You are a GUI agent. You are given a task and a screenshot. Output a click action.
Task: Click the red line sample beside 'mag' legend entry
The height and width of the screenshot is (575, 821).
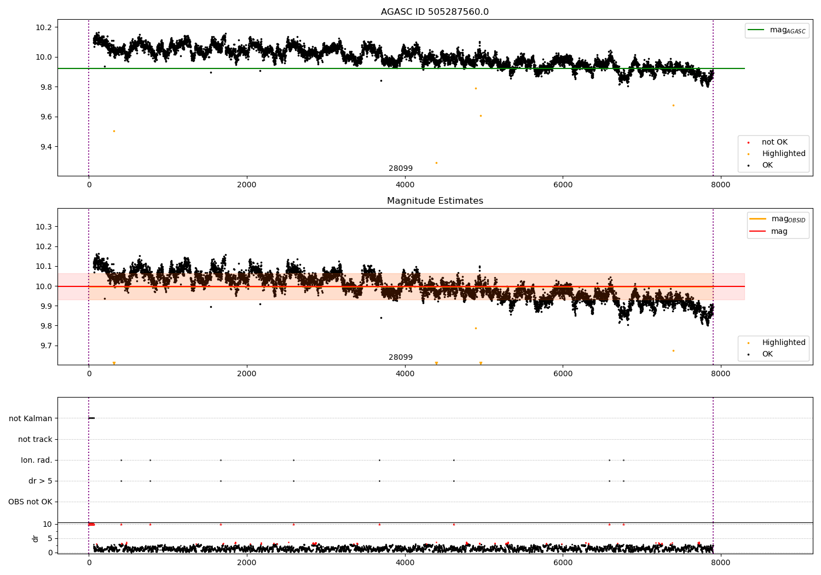click(758, 231)
